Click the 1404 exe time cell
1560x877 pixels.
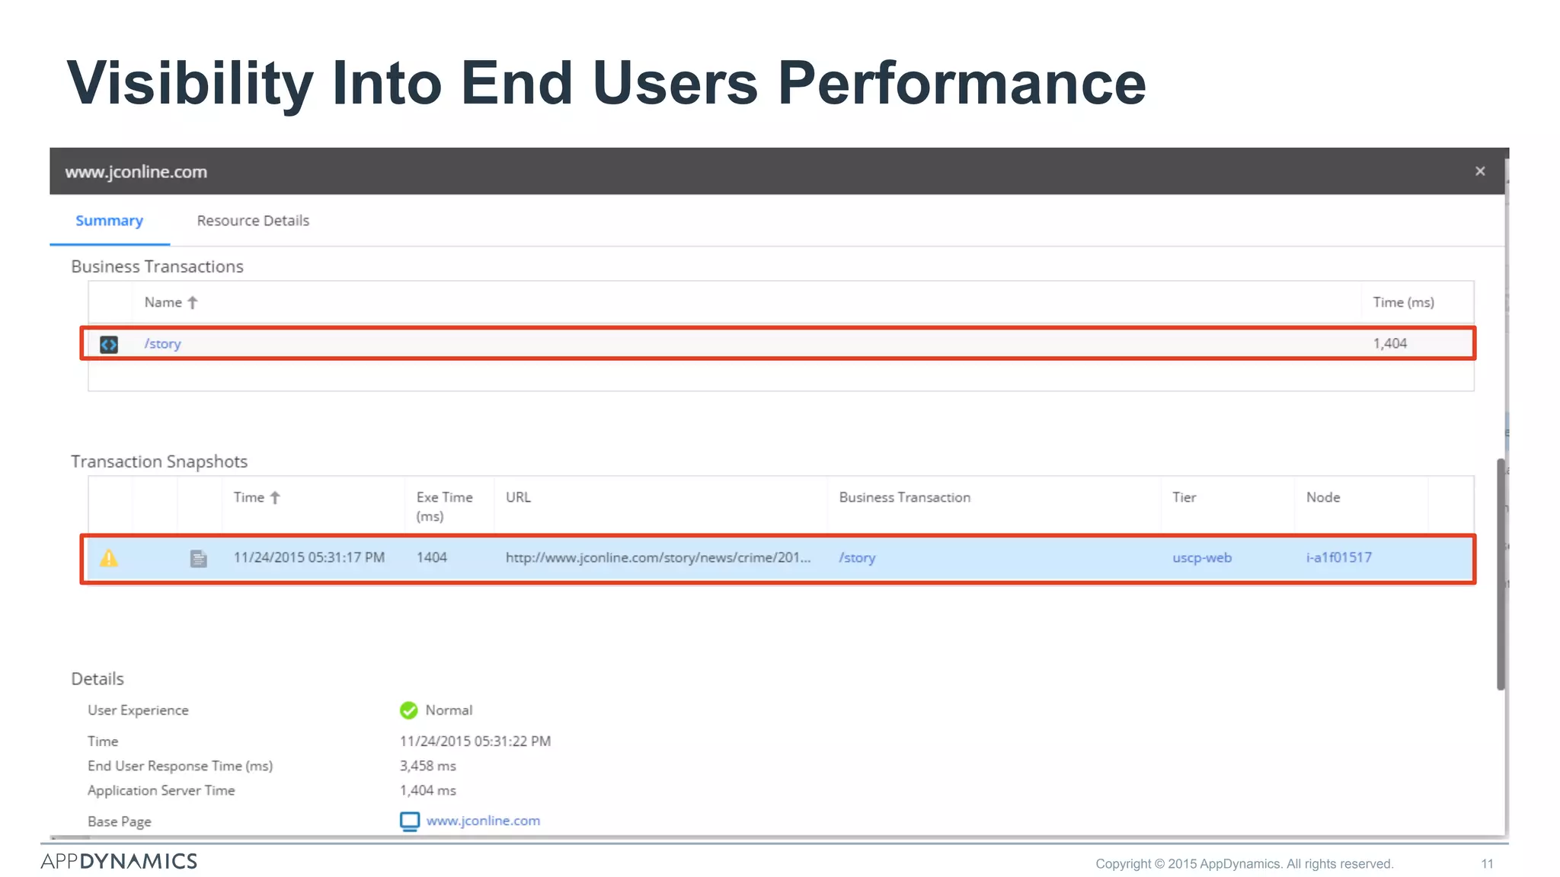431,557
